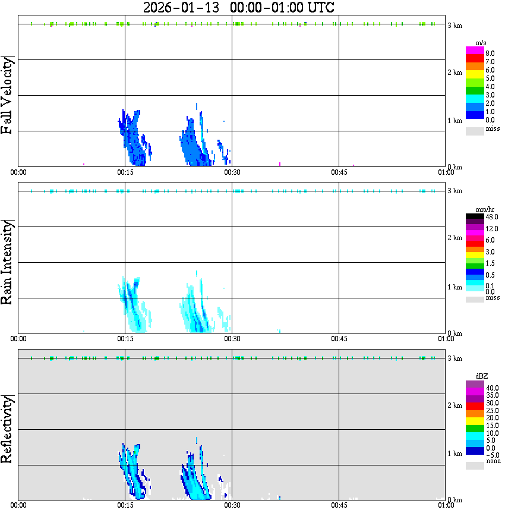Click the orange 3.0 swatch in the mm/hr legend
505x516 pixels.
tap(475, 249)
